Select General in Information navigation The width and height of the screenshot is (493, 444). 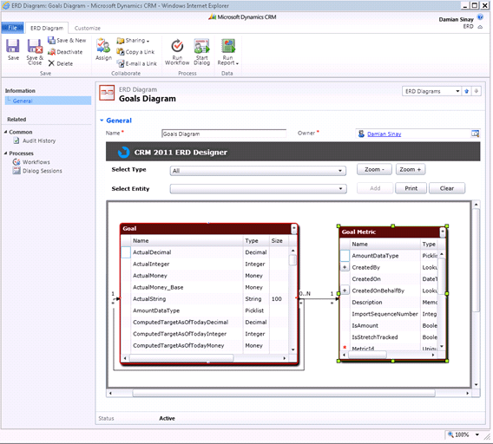coord(49,101)
